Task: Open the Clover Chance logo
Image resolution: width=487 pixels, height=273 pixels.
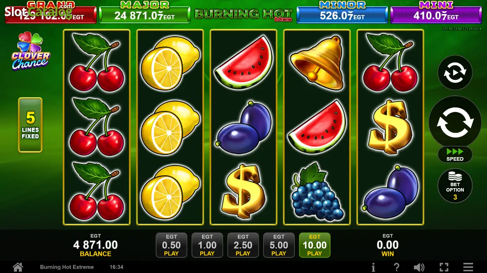Action: coord(31,51)
